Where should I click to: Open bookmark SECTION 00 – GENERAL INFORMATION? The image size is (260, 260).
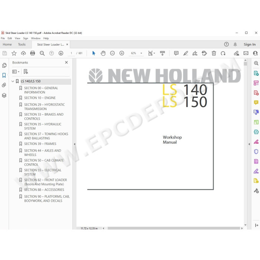click(x=41, y=90)
